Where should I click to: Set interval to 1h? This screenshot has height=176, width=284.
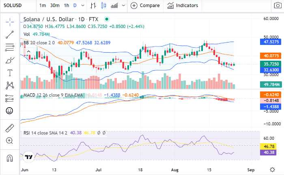pyautogui.click(x=67, y=6)
